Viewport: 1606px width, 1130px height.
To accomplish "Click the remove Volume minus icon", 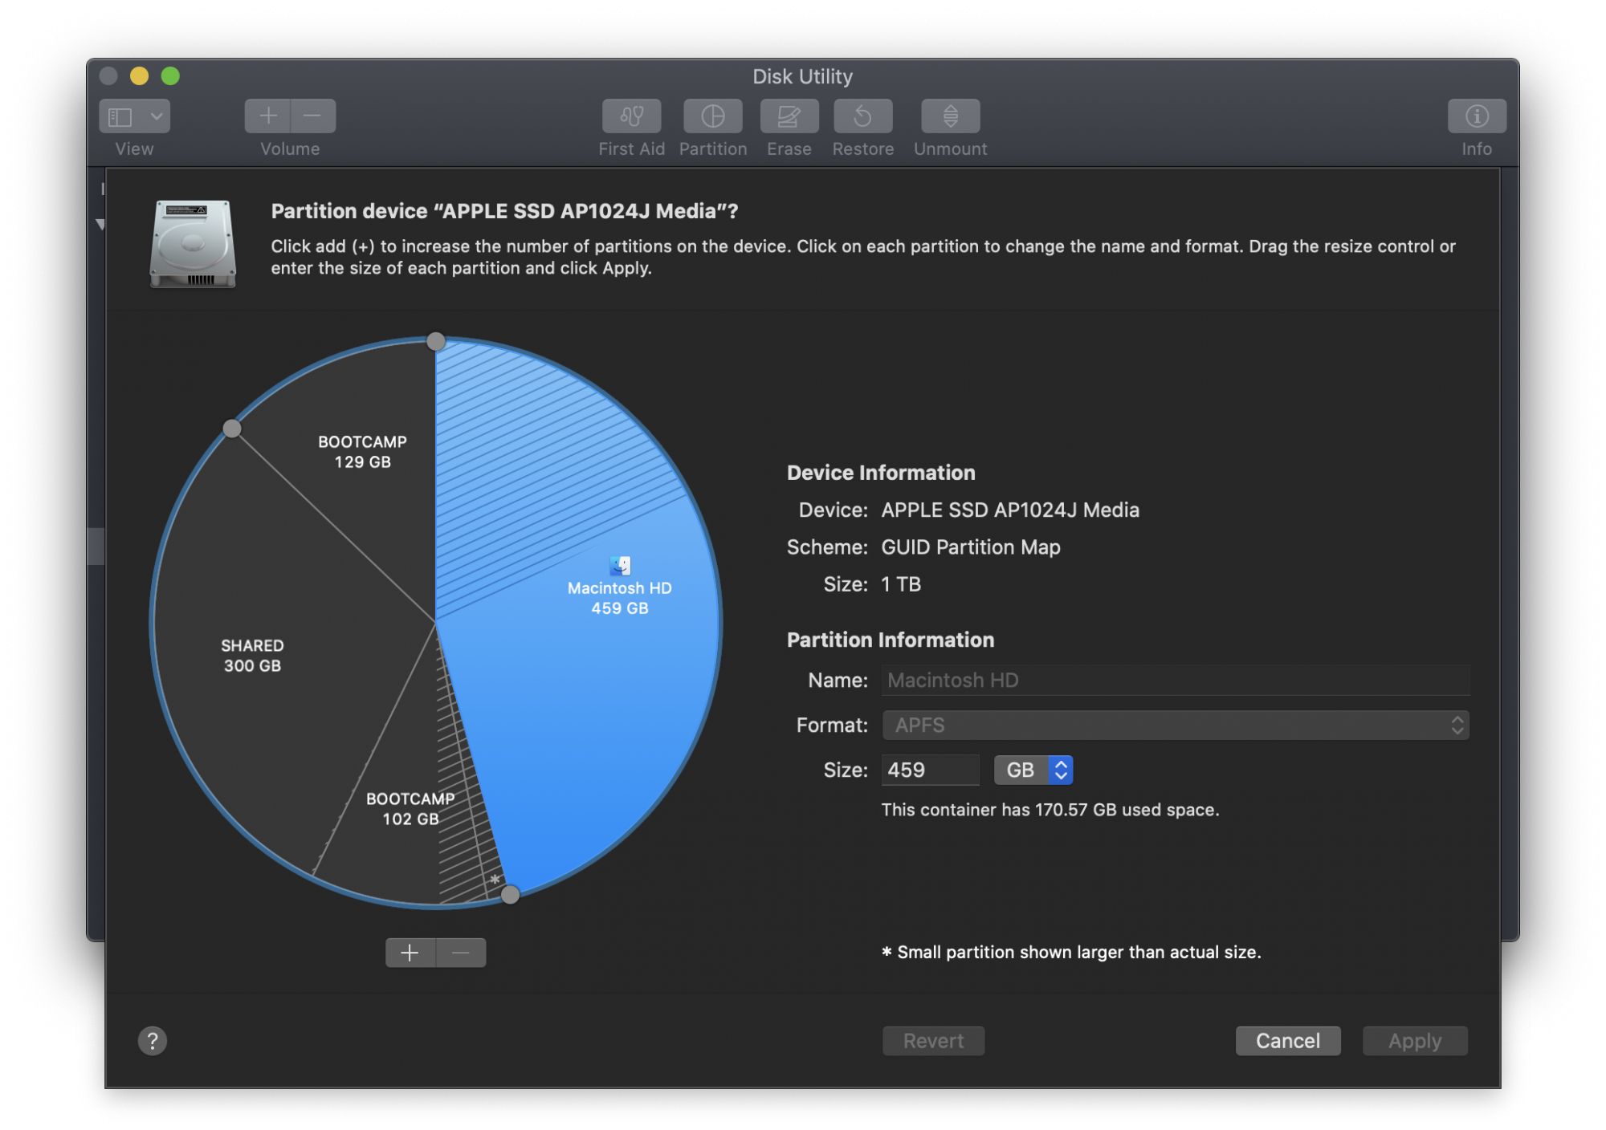I will (313, 116).
